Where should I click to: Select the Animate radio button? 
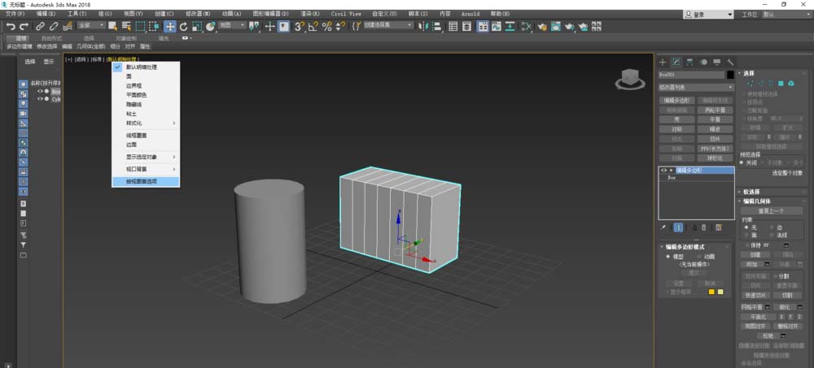pos(700,256)
